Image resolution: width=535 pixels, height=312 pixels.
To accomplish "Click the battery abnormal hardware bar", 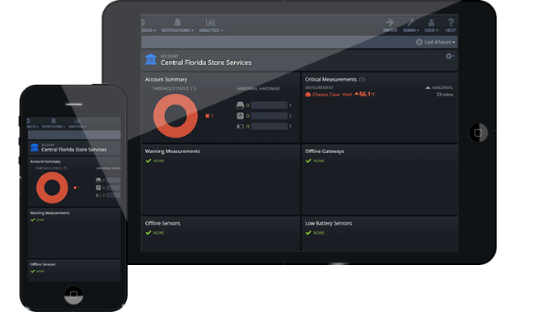I will (x=270, y=127).
